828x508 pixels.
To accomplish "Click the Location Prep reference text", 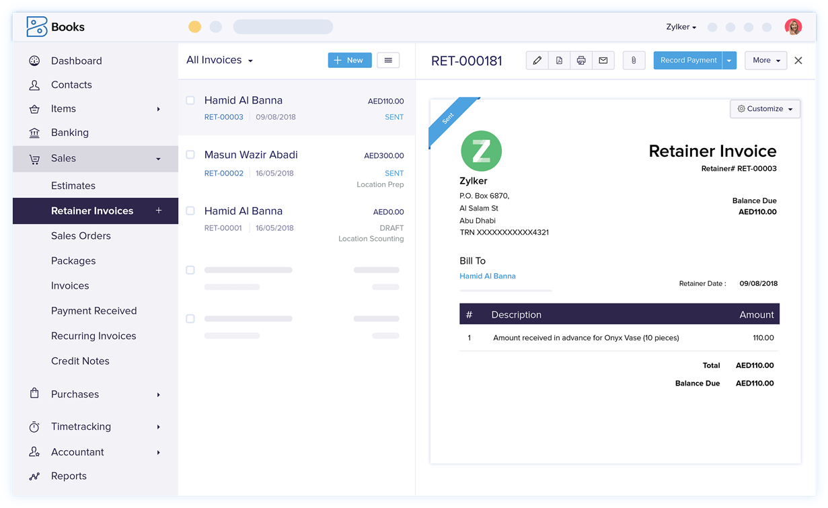I will point(381,184).
